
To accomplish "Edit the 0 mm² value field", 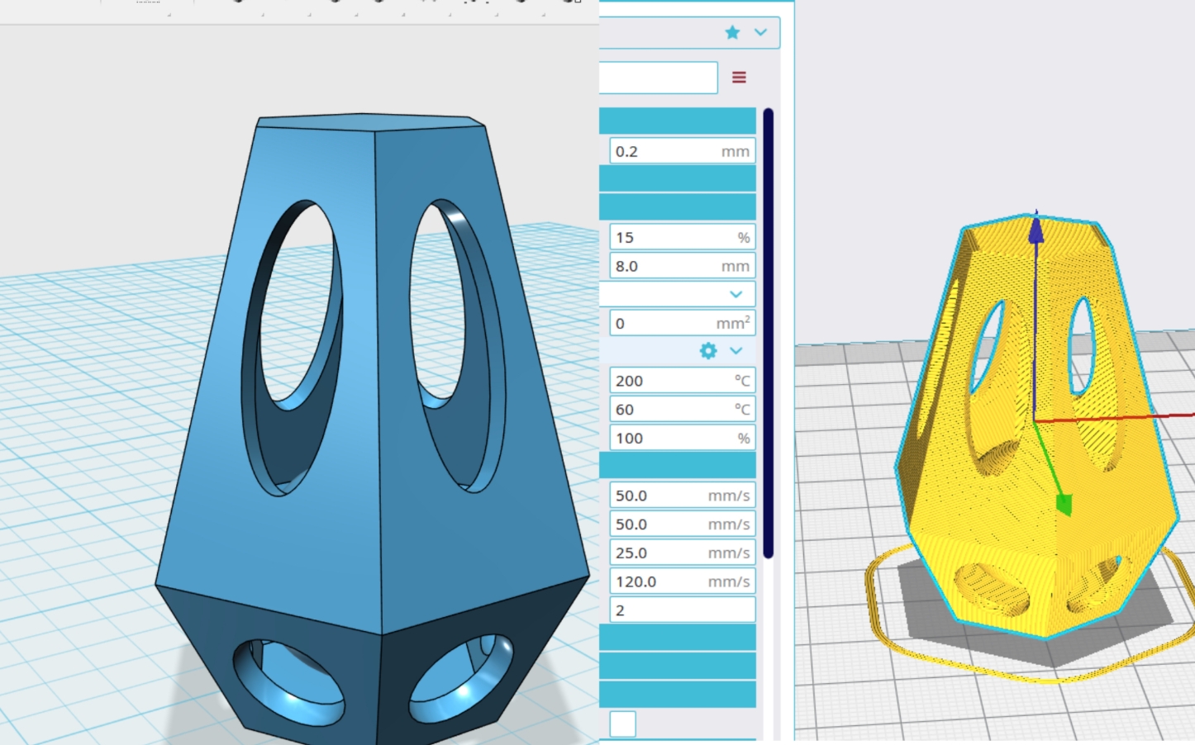I will [x=683, y=323].
